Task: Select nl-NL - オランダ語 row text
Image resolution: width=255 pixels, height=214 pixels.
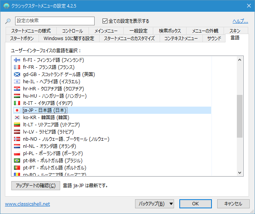Action: [x=50, y=146]
